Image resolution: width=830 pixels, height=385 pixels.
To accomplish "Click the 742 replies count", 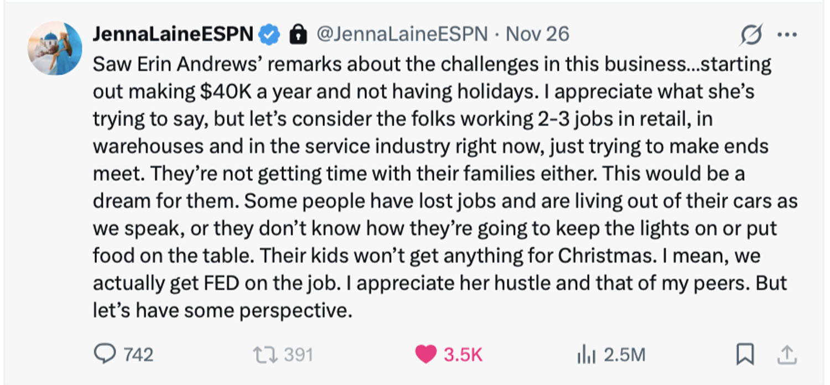I will [138, 355].
